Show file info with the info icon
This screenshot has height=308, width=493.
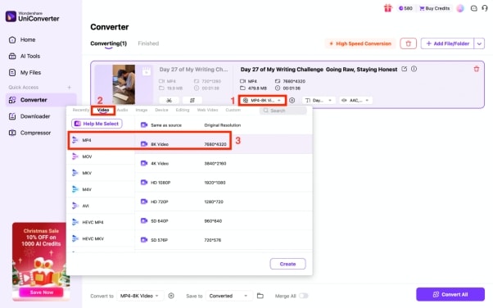414,69
